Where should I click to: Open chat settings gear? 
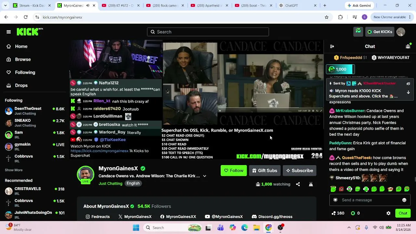[x=388, y=213]
